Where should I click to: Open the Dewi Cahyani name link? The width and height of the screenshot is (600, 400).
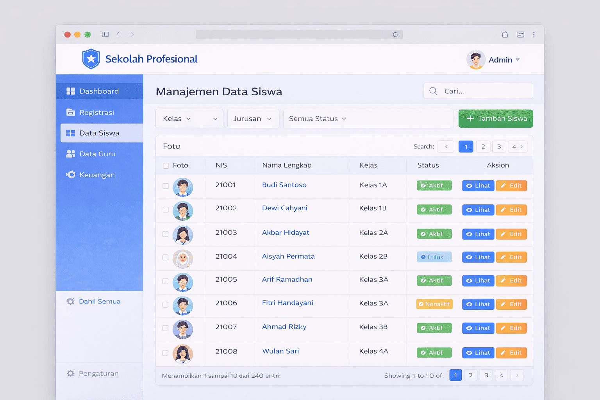[x=284, y=208]
